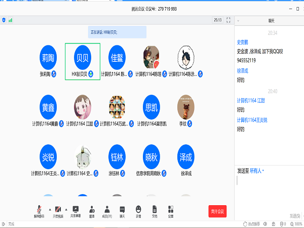The width and height of the screenshot is (304, 228).
Task: Select the 莉陶 avatar of 张莉陶
Action: pyautogui.click(x=48, y=57)
